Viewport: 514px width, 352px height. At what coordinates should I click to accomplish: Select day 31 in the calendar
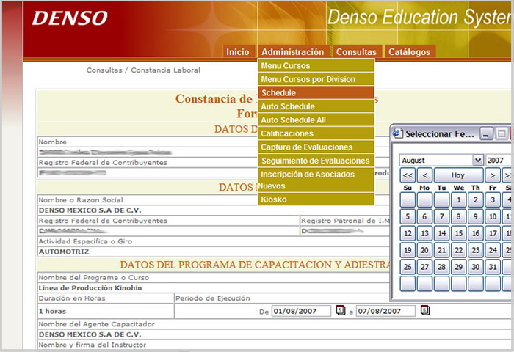493,267
